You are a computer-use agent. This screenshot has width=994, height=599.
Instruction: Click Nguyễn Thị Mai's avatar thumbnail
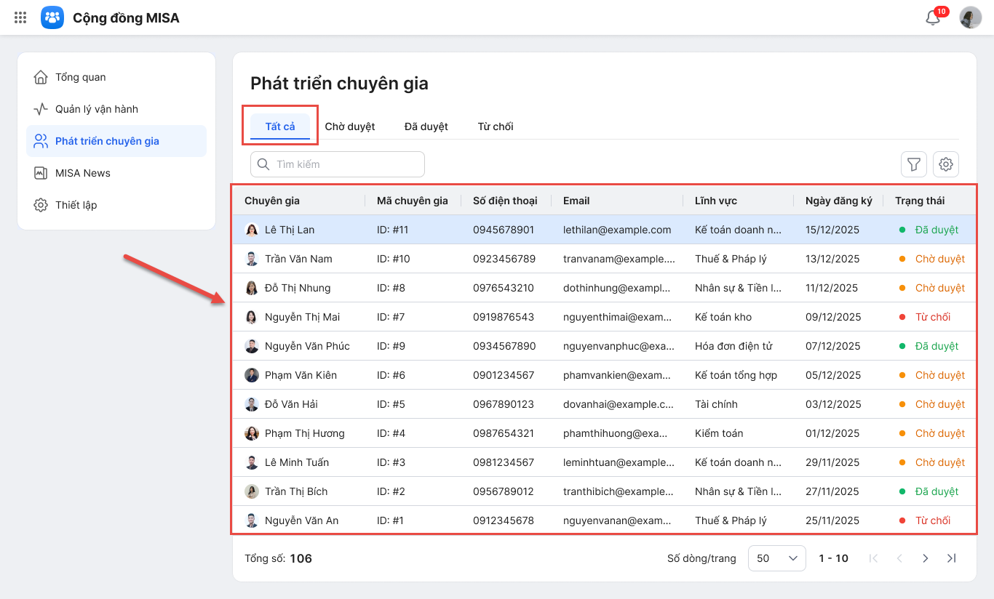[252, 317]
